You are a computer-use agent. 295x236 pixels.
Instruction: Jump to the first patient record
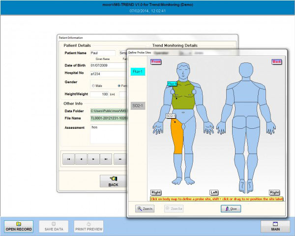click(68, 159)
